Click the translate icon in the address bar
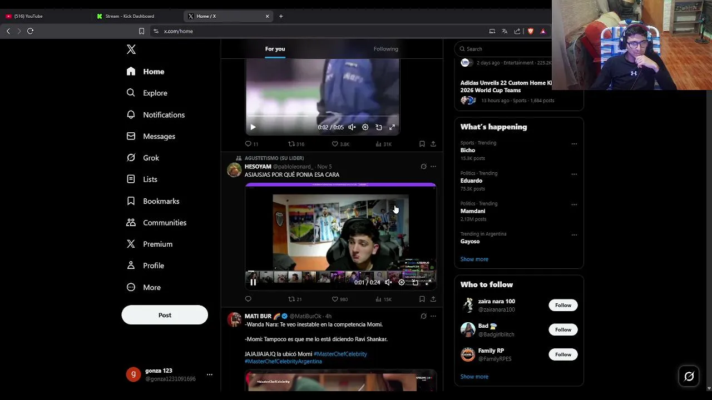 coord(505,31)
